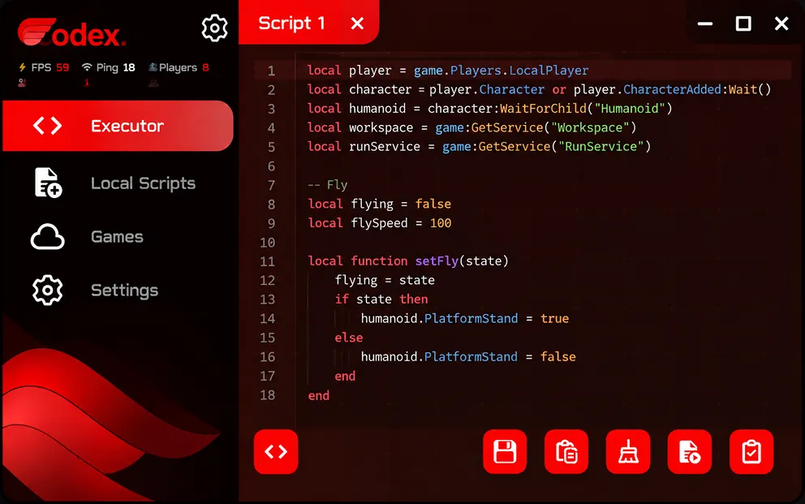Image resolution: width=805 pixels, height=504 pixels.
Task: Select the Executor sidebar item
Action: (118, 126)
